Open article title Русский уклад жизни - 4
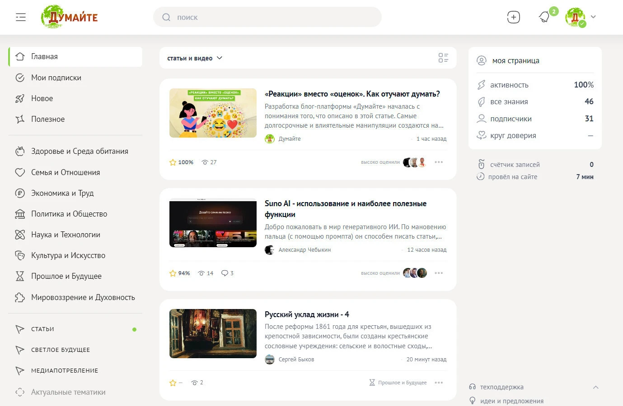 pyautogui.click(x=307, y=314)
